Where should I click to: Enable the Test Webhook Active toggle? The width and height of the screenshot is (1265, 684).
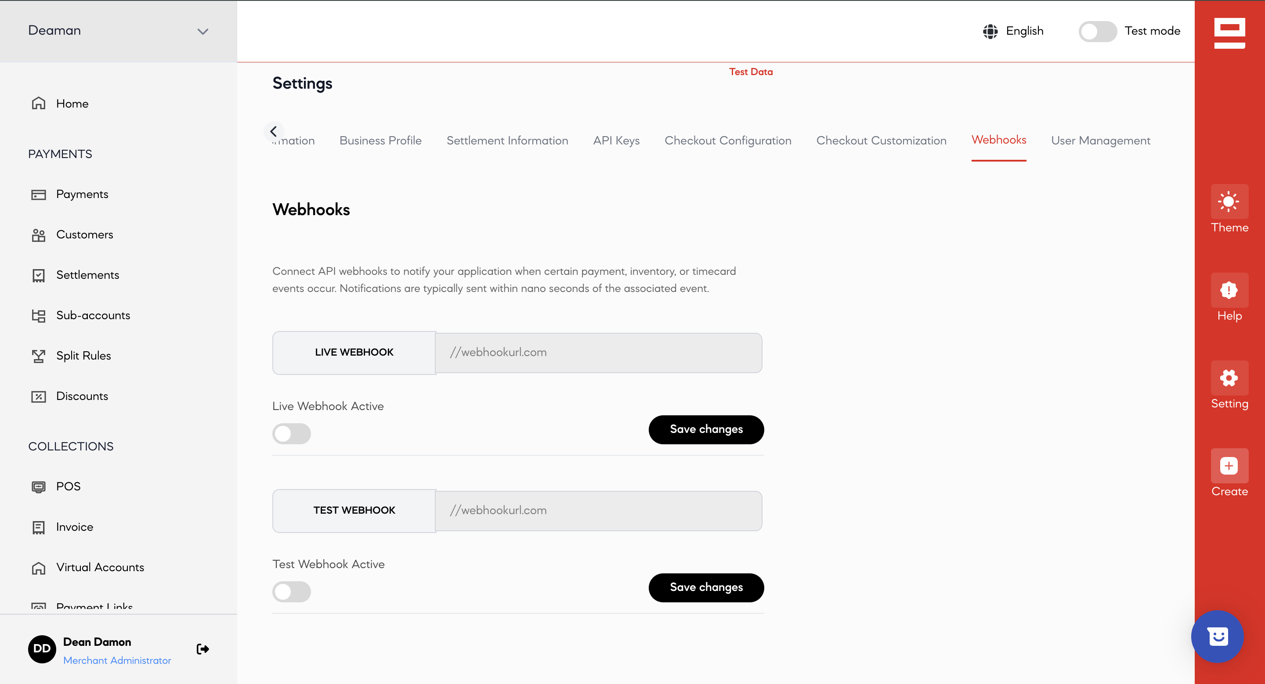(x=292, y=592)
